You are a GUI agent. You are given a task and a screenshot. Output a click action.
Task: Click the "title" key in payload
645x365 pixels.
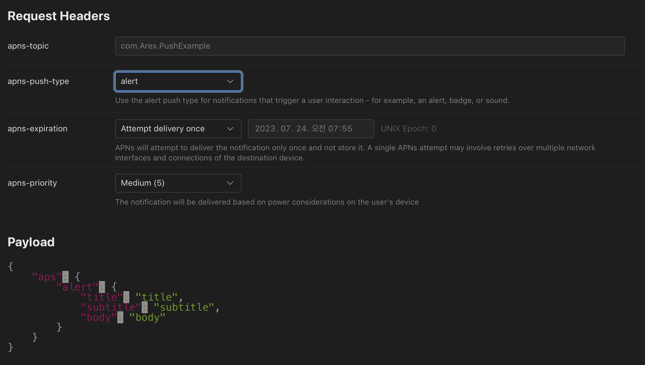pos(101,297)
